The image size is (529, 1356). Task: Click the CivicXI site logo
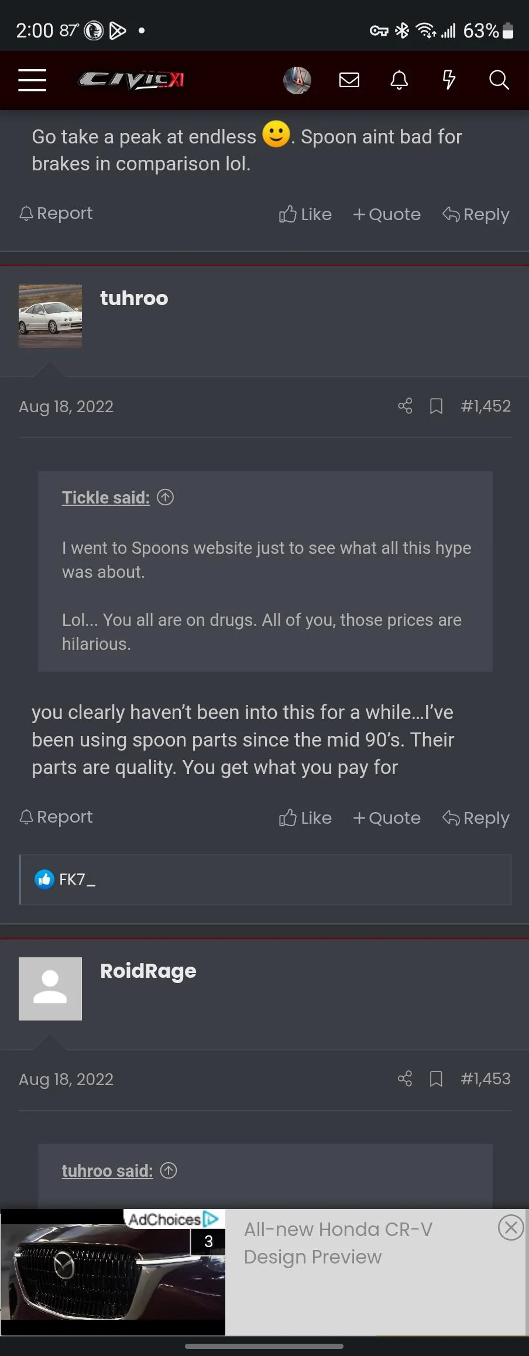130,80
